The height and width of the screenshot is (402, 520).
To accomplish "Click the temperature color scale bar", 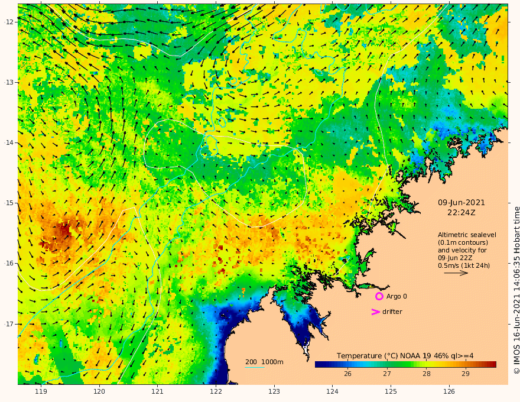I will point(405,365).
